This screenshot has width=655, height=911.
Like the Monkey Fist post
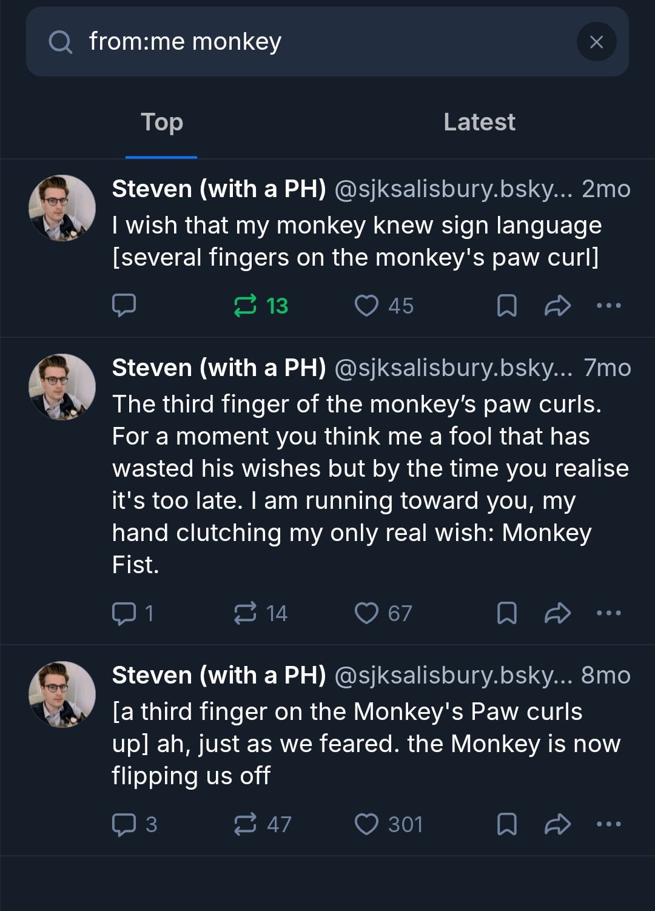[366, 613]
